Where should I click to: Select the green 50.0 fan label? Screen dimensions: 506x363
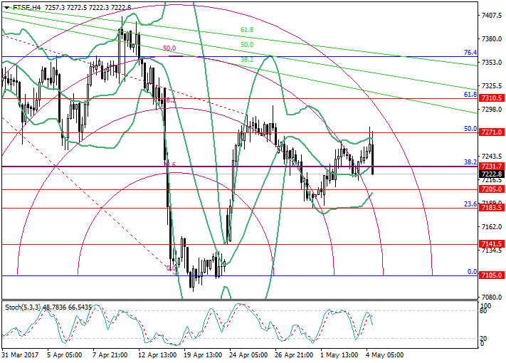coord(247,45)
